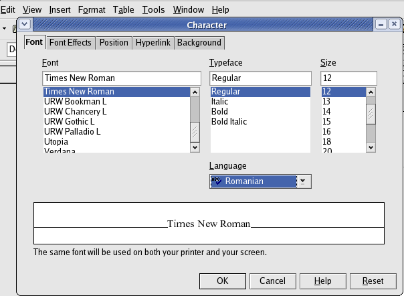Viewport: 404px width, 296px height.
Task: Switch to the Position tab
Action: coord(114,43)
